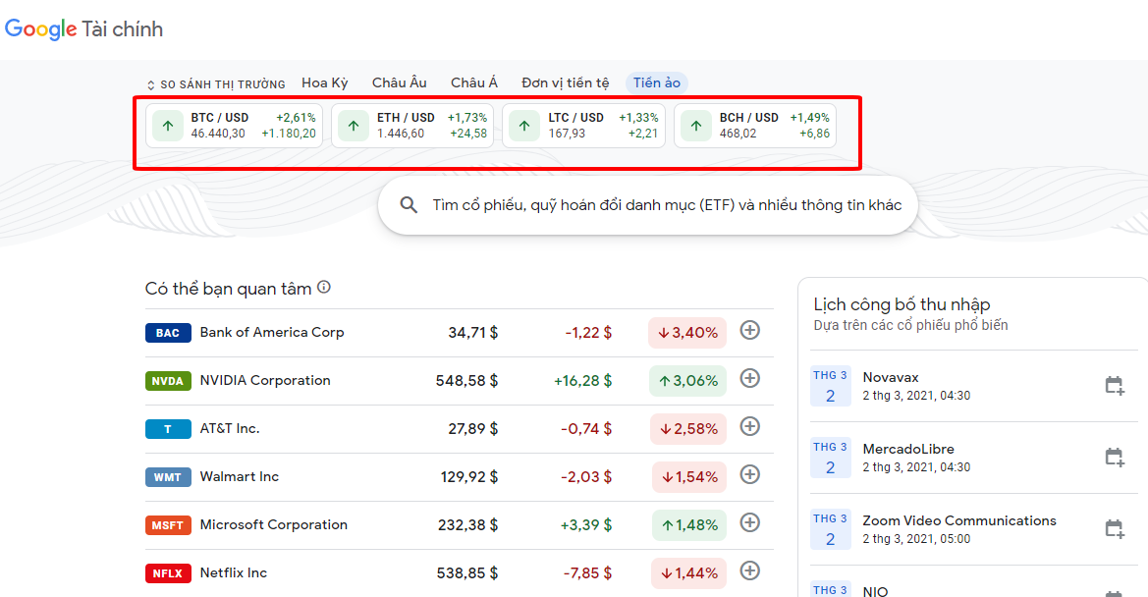Image resolution: width=1148 pixels, height=597 pixels.
Task: Add Zoom Video earnings to calendar
Action: 1115,529
